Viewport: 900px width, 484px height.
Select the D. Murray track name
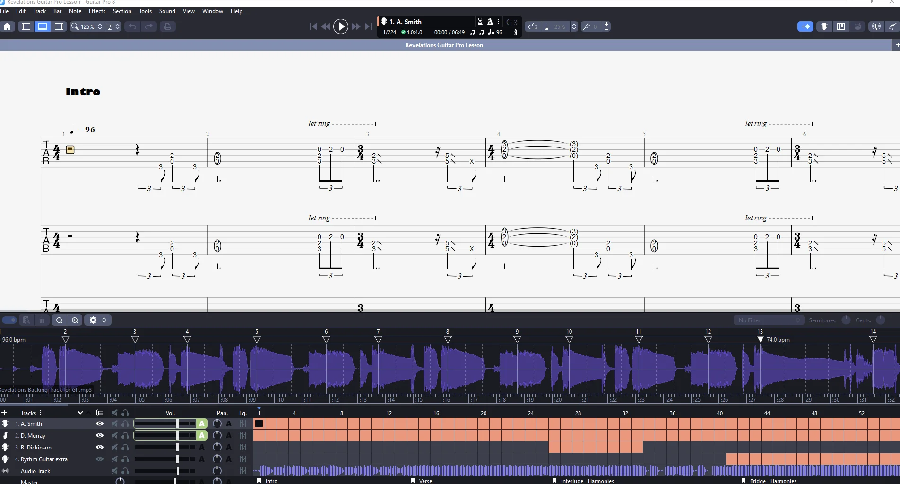click(33, 436)
